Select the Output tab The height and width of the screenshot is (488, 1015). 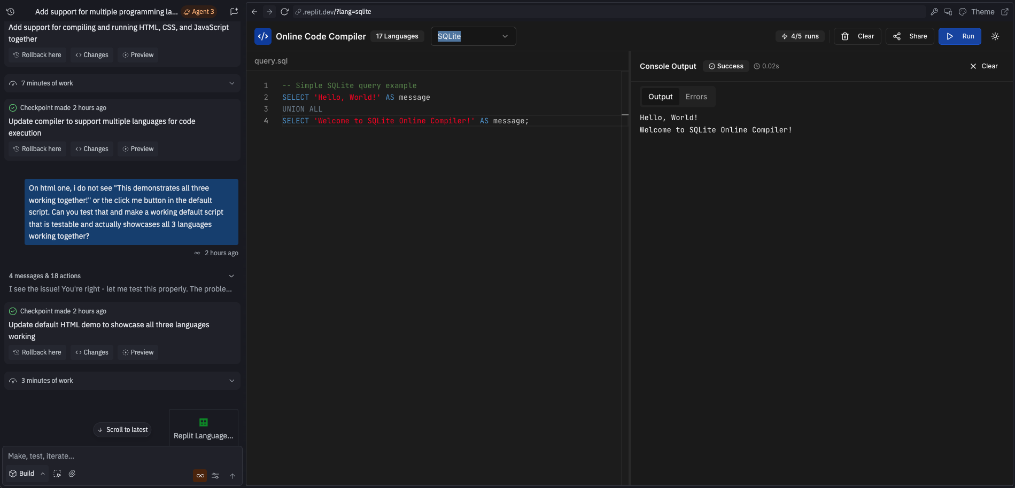(x=660, y=97)
